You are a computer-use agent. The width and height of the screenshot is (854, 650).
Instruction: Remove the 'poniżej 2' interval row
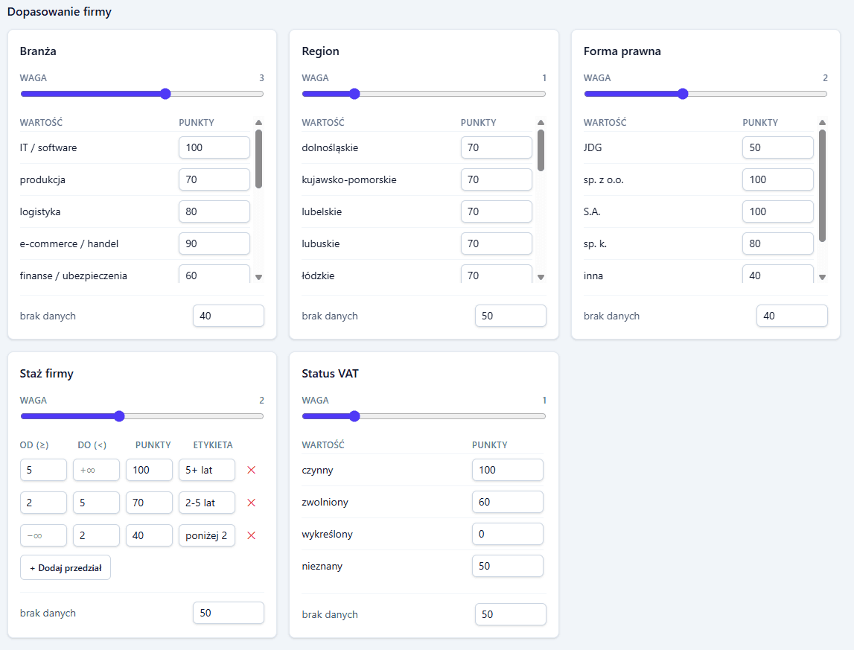tap(251, 535)
